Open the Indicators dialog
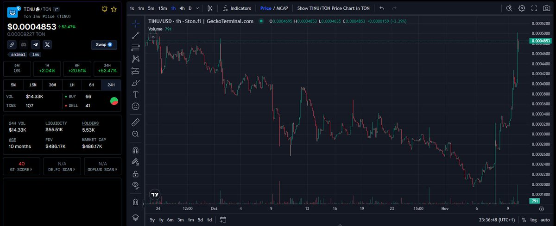556x226 pixels. 237,8
